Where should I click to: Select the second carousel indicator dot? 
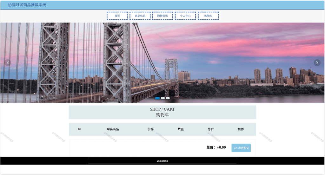[163, 98]
